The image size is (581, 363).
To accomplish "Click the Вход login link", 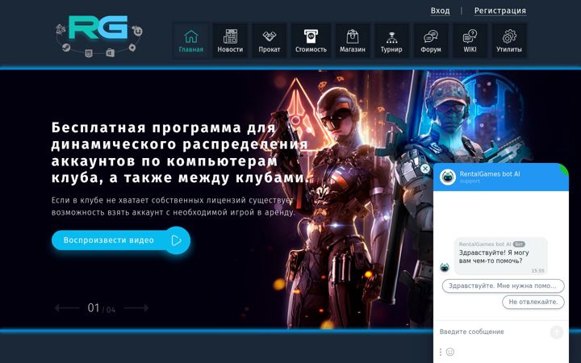I will 441,10.
